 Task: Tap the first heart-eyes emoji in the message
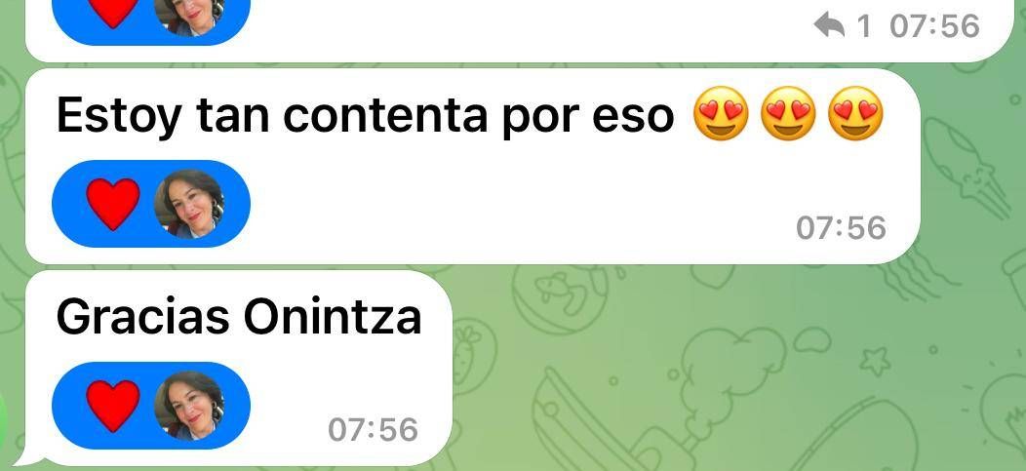point(721,113)
